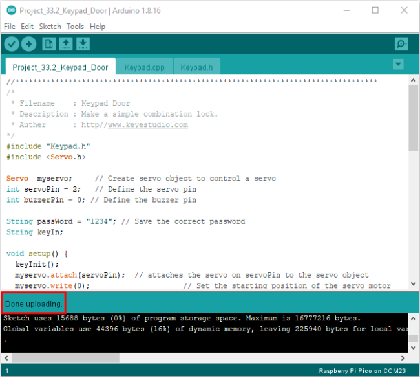The height and width of the screenshot is (378, 420).
Task: Click the editor scroll-up arrow
Action: click(414, 80)
